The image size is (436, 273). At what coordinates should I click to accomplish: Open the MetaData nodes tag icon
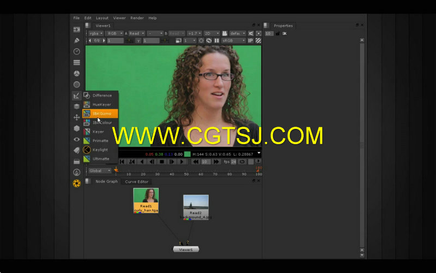coord(76,151)
